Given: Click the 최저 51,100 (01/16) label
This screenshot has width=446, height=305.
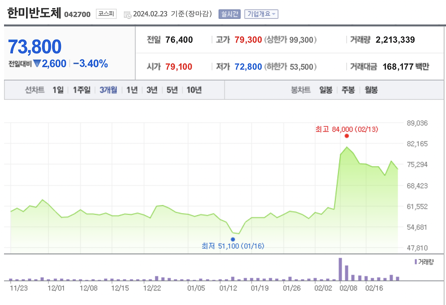Looking at the screenshot, I should pos(233,246).
